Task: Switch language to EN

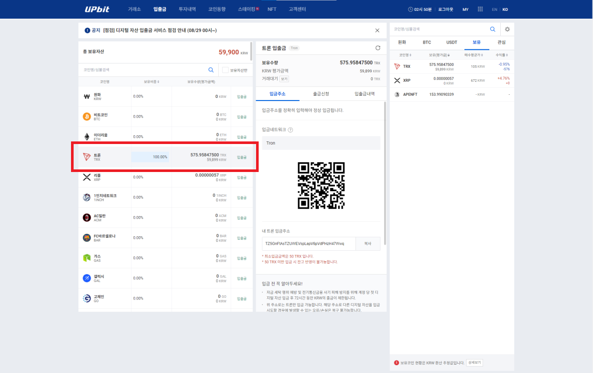Action: pos(495,9)
